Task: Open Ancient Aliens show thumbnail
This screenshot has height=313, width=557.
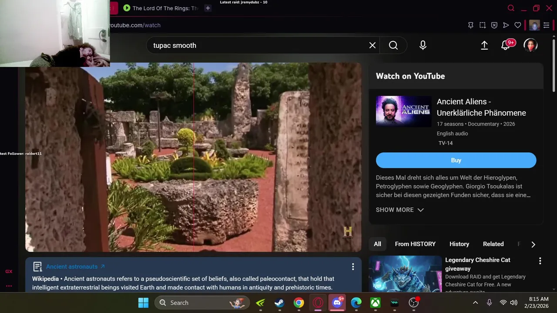Action: click(x=404, y=111)
